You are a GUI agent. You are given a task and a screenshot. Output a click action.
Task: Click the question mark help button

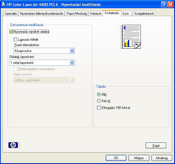click(x=164, y=5)
